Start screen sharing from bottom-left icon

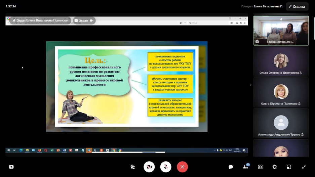click(11, 167)
